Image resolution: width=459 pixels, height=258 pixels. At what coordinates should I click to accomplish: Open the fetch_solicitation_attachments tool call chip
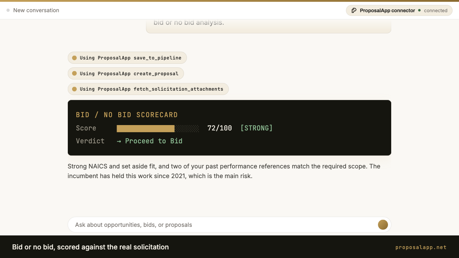pyautogui.click(x=148, y=89)
